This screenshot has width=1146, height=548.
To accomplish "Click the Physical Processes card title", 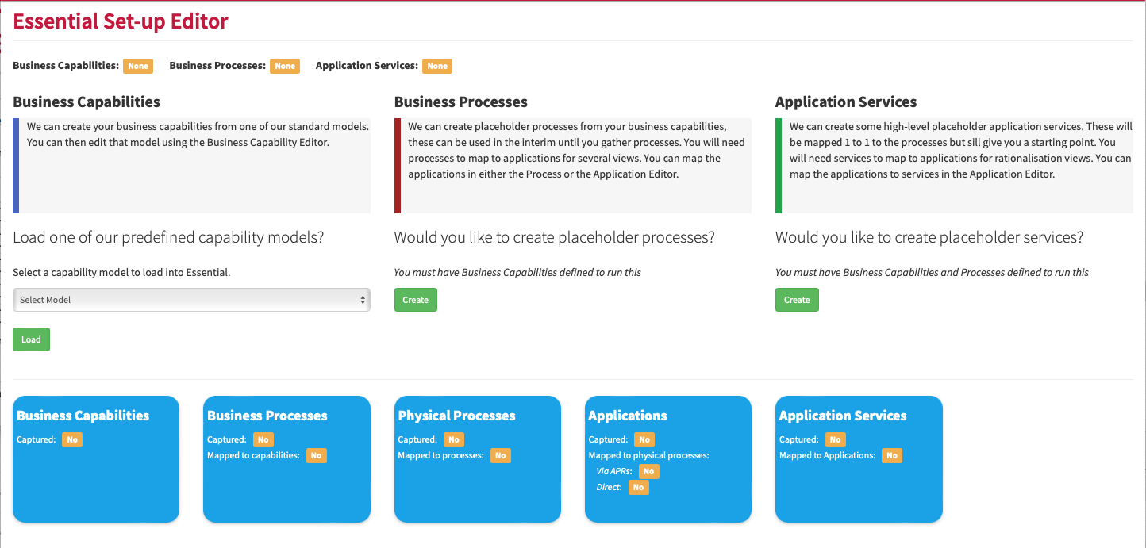I will click(457, 416).
